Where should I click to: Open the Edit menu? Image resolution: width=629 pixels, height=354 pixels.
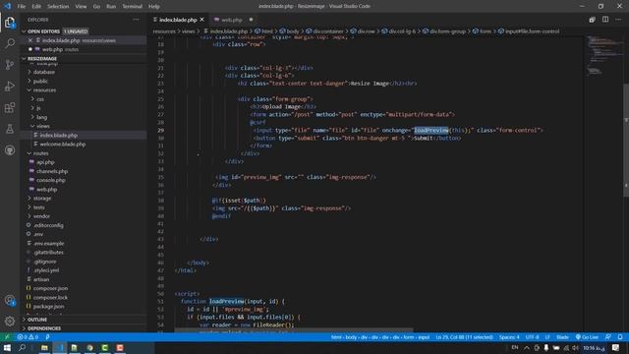(36, 7)
